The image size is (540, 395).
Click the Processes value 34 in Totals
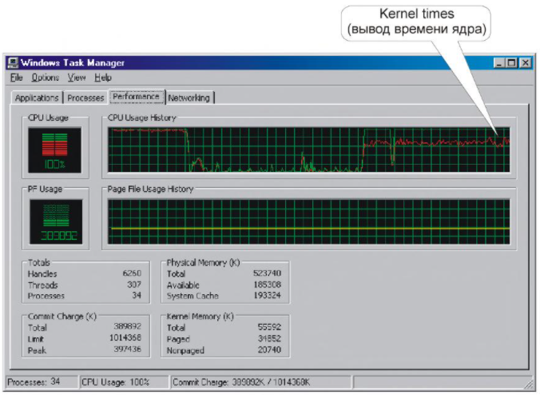pos(137,295)
